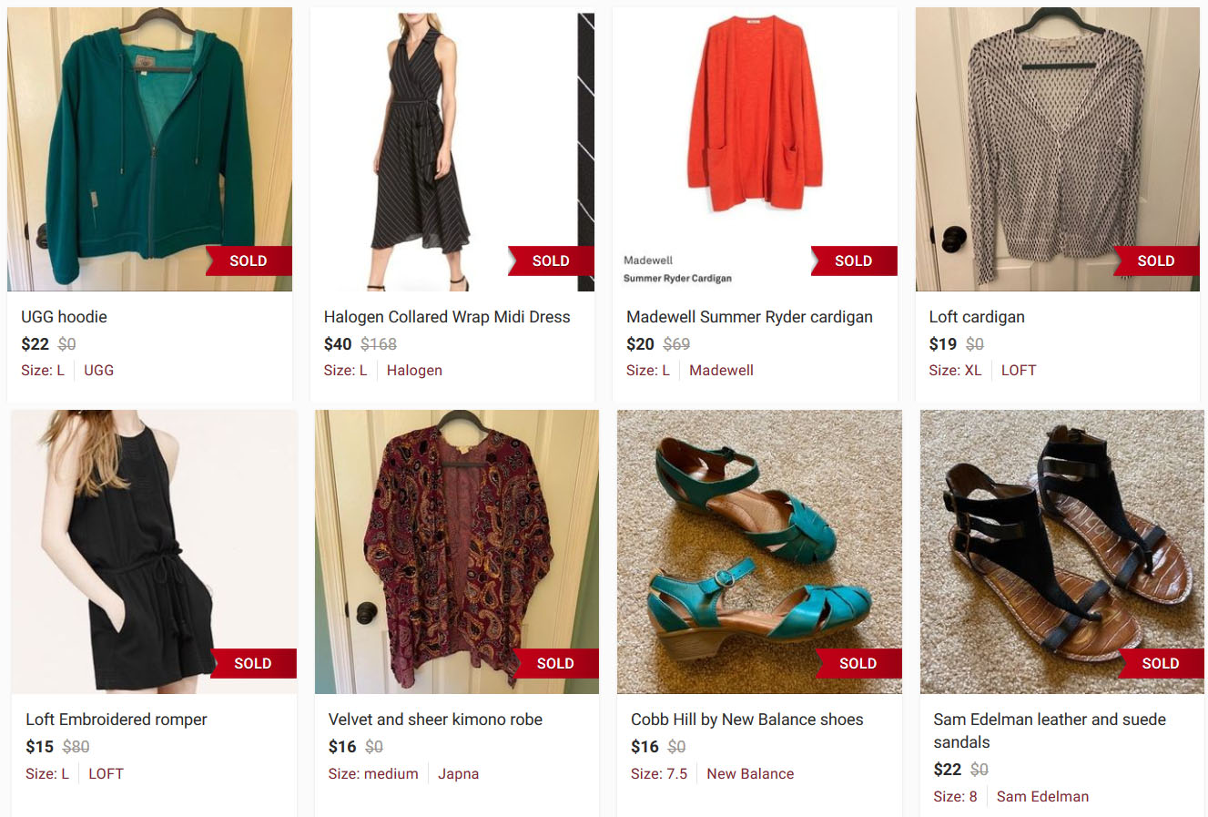This screenshot has width=1208, height=817.
Task: Go to the New Balance brand link
Action: coord(750,774)
